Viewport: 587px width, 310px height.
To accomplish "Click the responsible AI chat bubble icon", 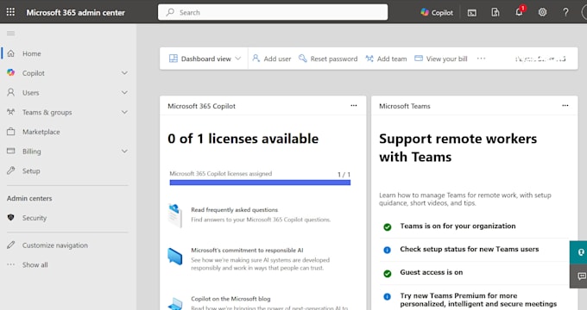I will tap(175, 257).
